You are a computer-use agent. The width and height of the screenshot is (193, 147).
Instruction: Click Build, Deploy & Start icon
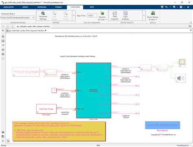(153, 13)
